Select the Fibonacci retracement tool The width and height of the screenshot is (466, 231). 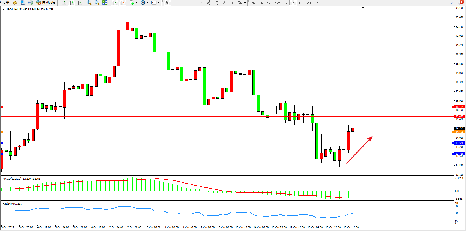tap(216, 3)
